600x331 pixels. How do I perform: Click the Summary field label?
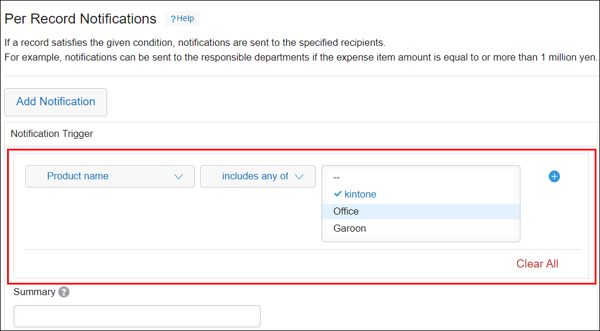pyautogui.click(x=34, y=292)
